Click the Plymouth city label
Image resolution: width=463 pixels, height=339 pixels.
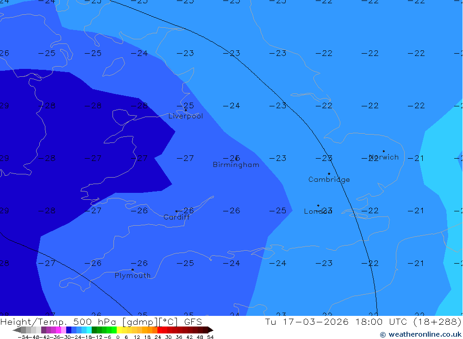pyautogui.click(x=132, y=276)
